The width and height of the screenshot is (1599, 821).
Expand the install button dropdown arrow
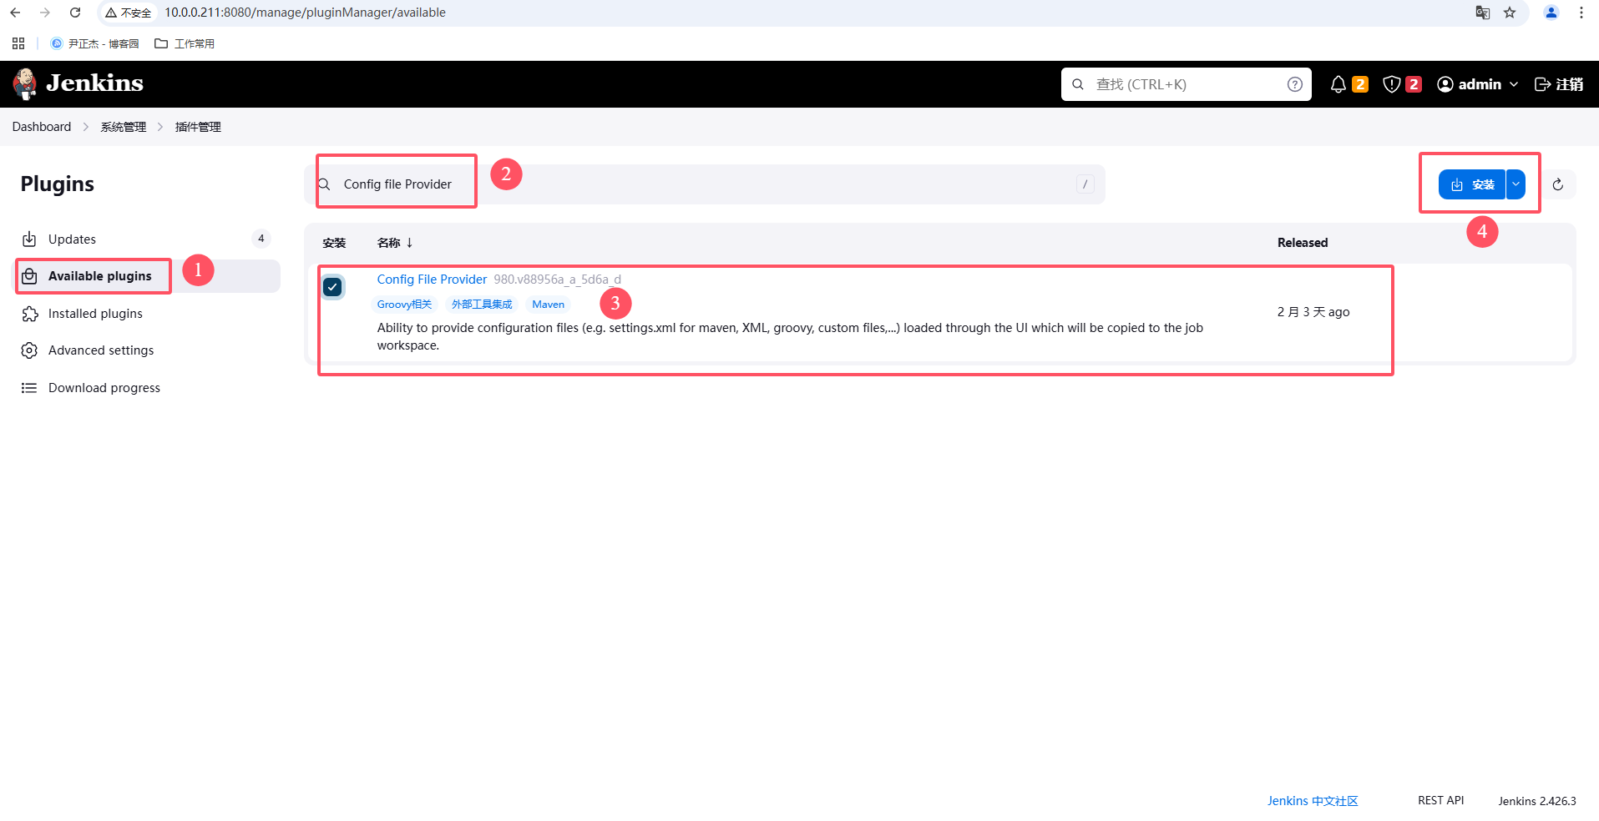click(x=1516, y=184)
